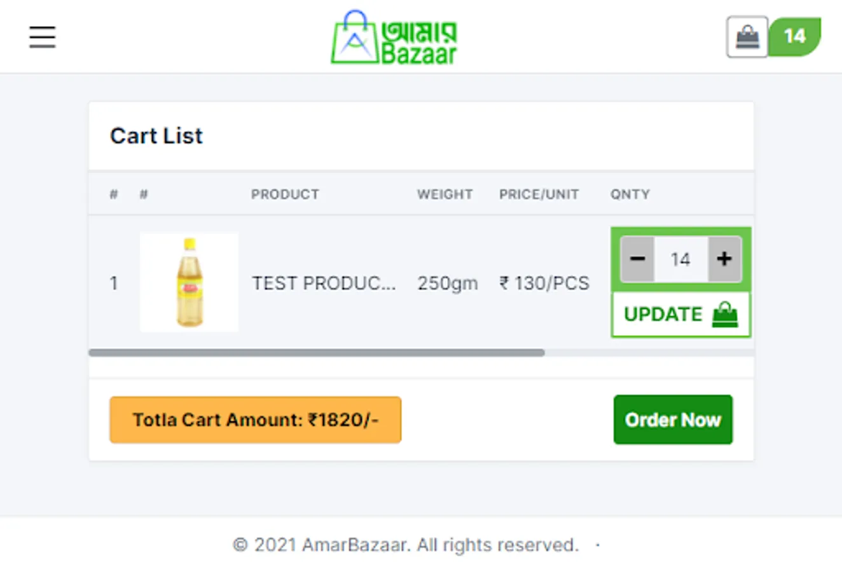The height and width of the screenshot is (572, 842).
Task: Click the Totla Cart Amount button
Action: pos(255,419)
